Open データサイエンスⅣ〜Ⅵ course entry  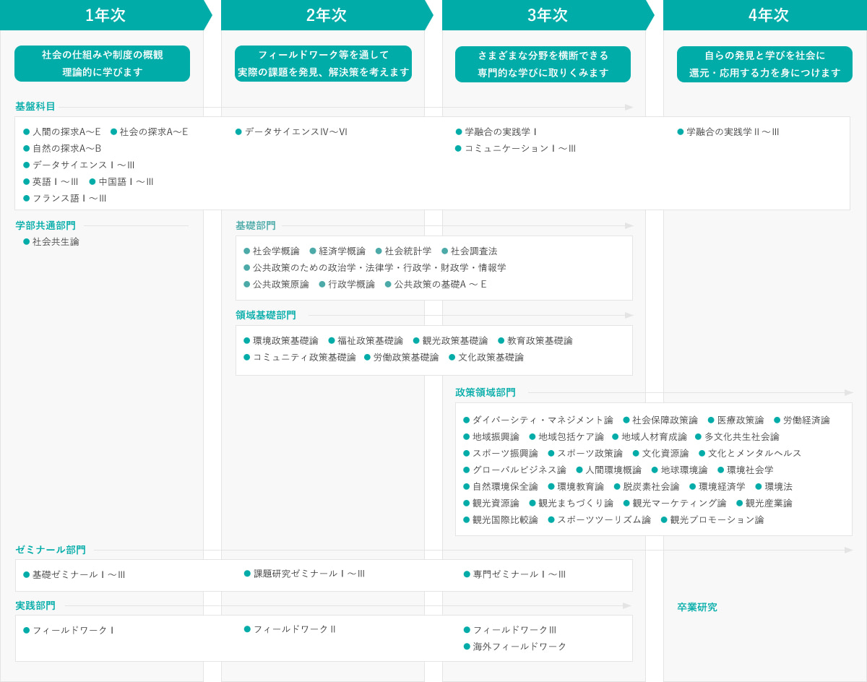[x=296, y=131]
